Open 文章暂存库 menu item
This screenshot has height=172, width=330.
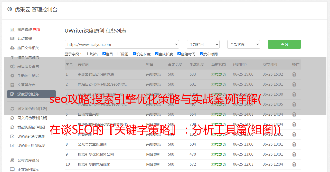(x=26, y=85)
